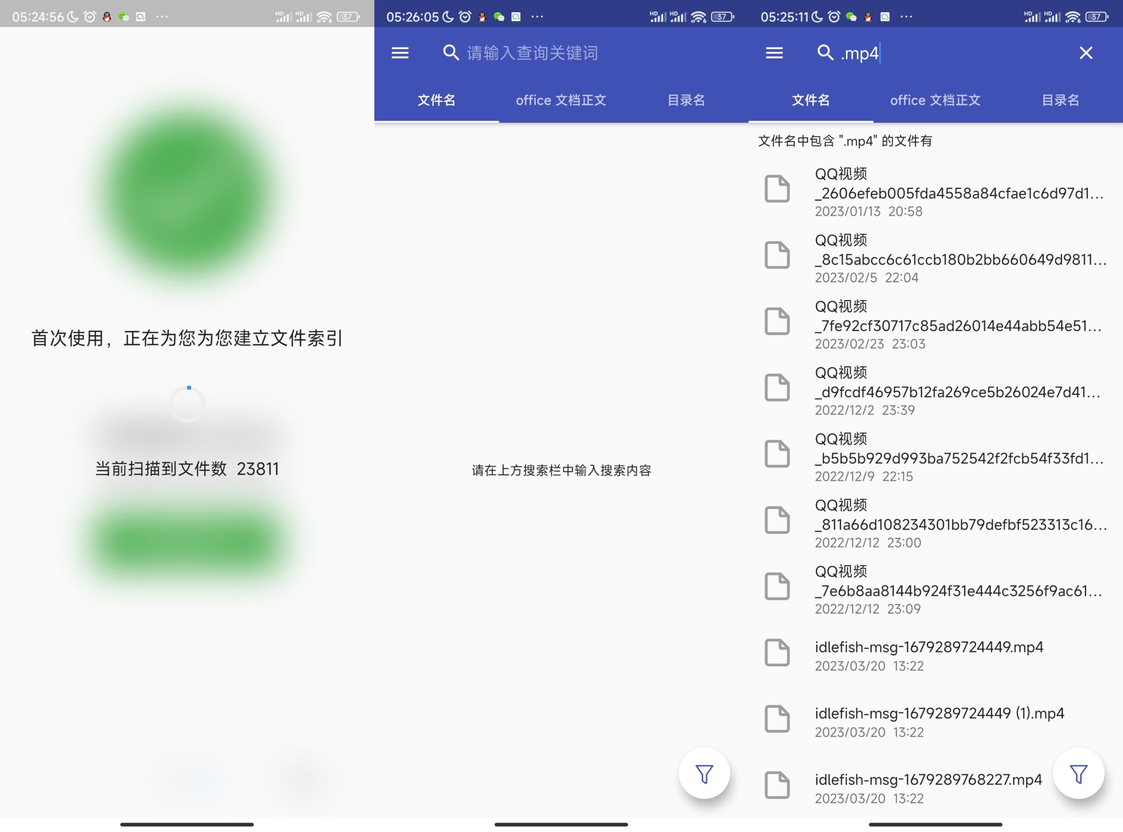Tap file icon beside idlefish-msg-1679289724449 (1).mp4
This screenshot has width=1123, height=832.
(777, 719)
